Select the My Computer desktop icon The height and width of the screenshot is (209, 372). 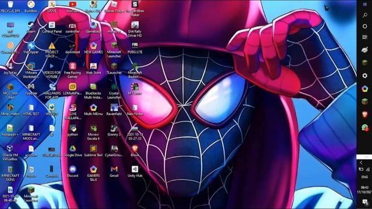coord(10,30)
